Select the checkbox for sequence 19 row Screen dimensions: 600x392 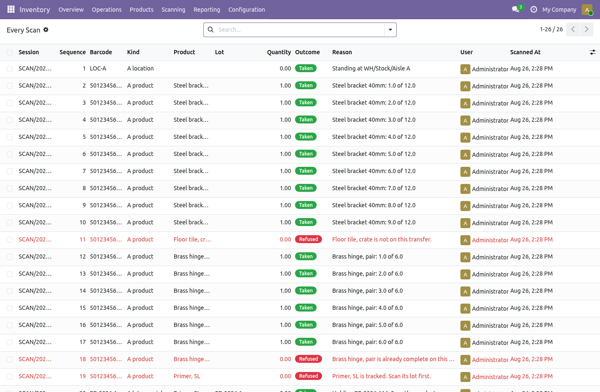coord(10,376)
